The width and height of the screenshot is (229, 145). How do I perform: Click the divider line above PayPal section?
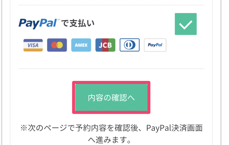click(111, 5)
